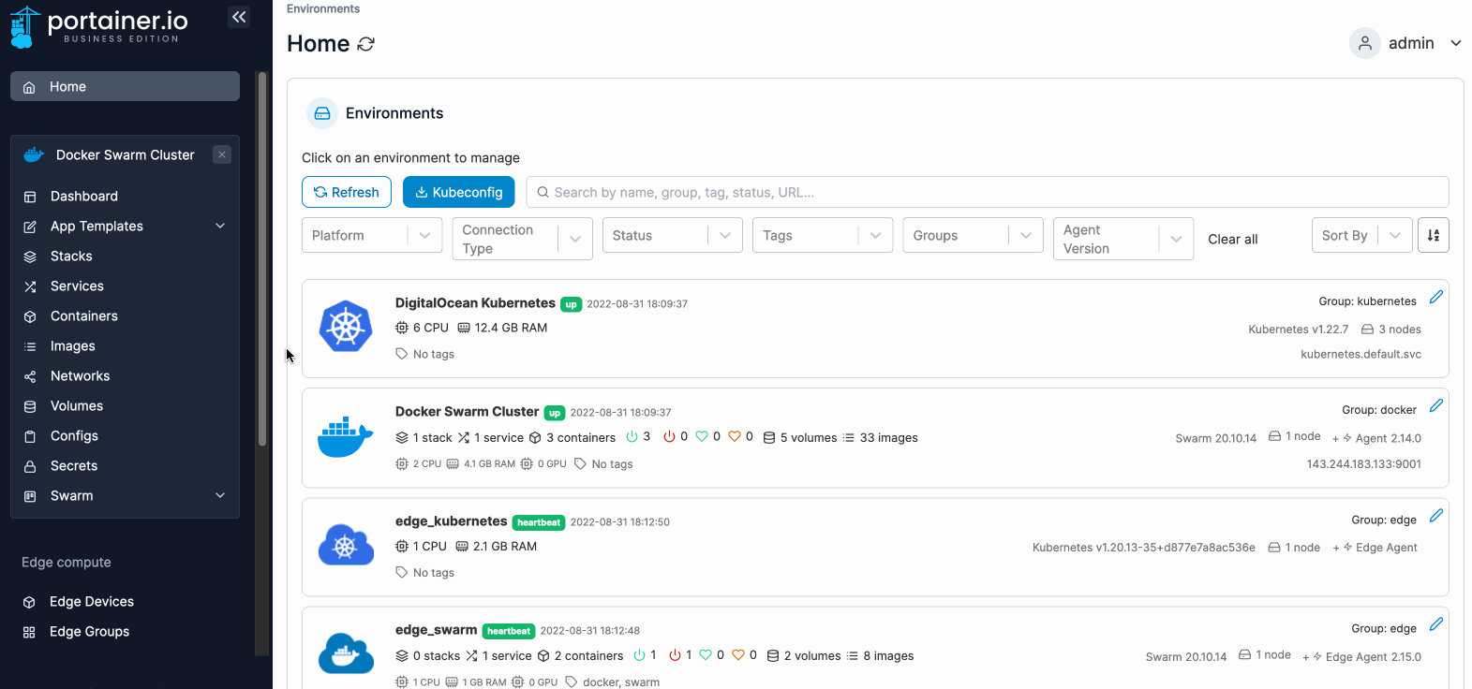The height and width of the screenshot is (689, 1472).
Task: Click the Docker whale logo for Swarm Cluster
Action: 346,437
